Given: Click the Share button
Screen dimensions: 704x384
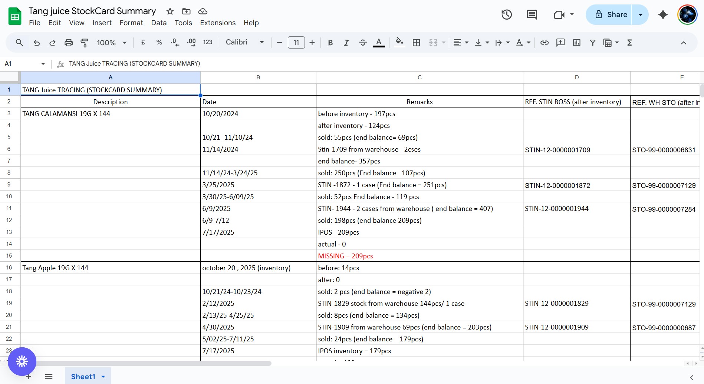Looking at the screenshot, I should 609,14.
